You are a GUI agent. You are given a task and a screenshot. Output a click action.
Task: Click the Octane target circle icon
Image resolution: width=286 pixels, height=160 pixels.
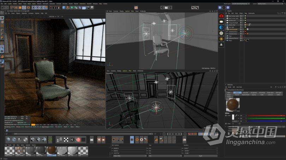[x=221, y=33]
